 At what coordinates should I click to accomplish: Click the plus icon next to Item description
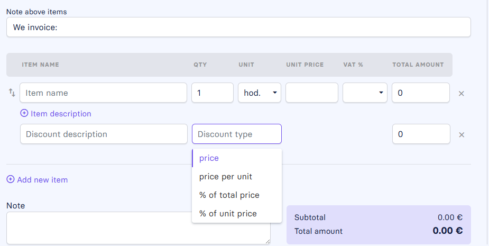pos(24,113)
